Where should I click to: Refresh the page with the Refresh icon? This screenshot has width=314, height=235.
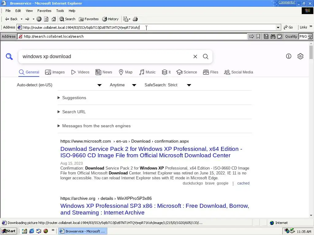tap(46, 19)
